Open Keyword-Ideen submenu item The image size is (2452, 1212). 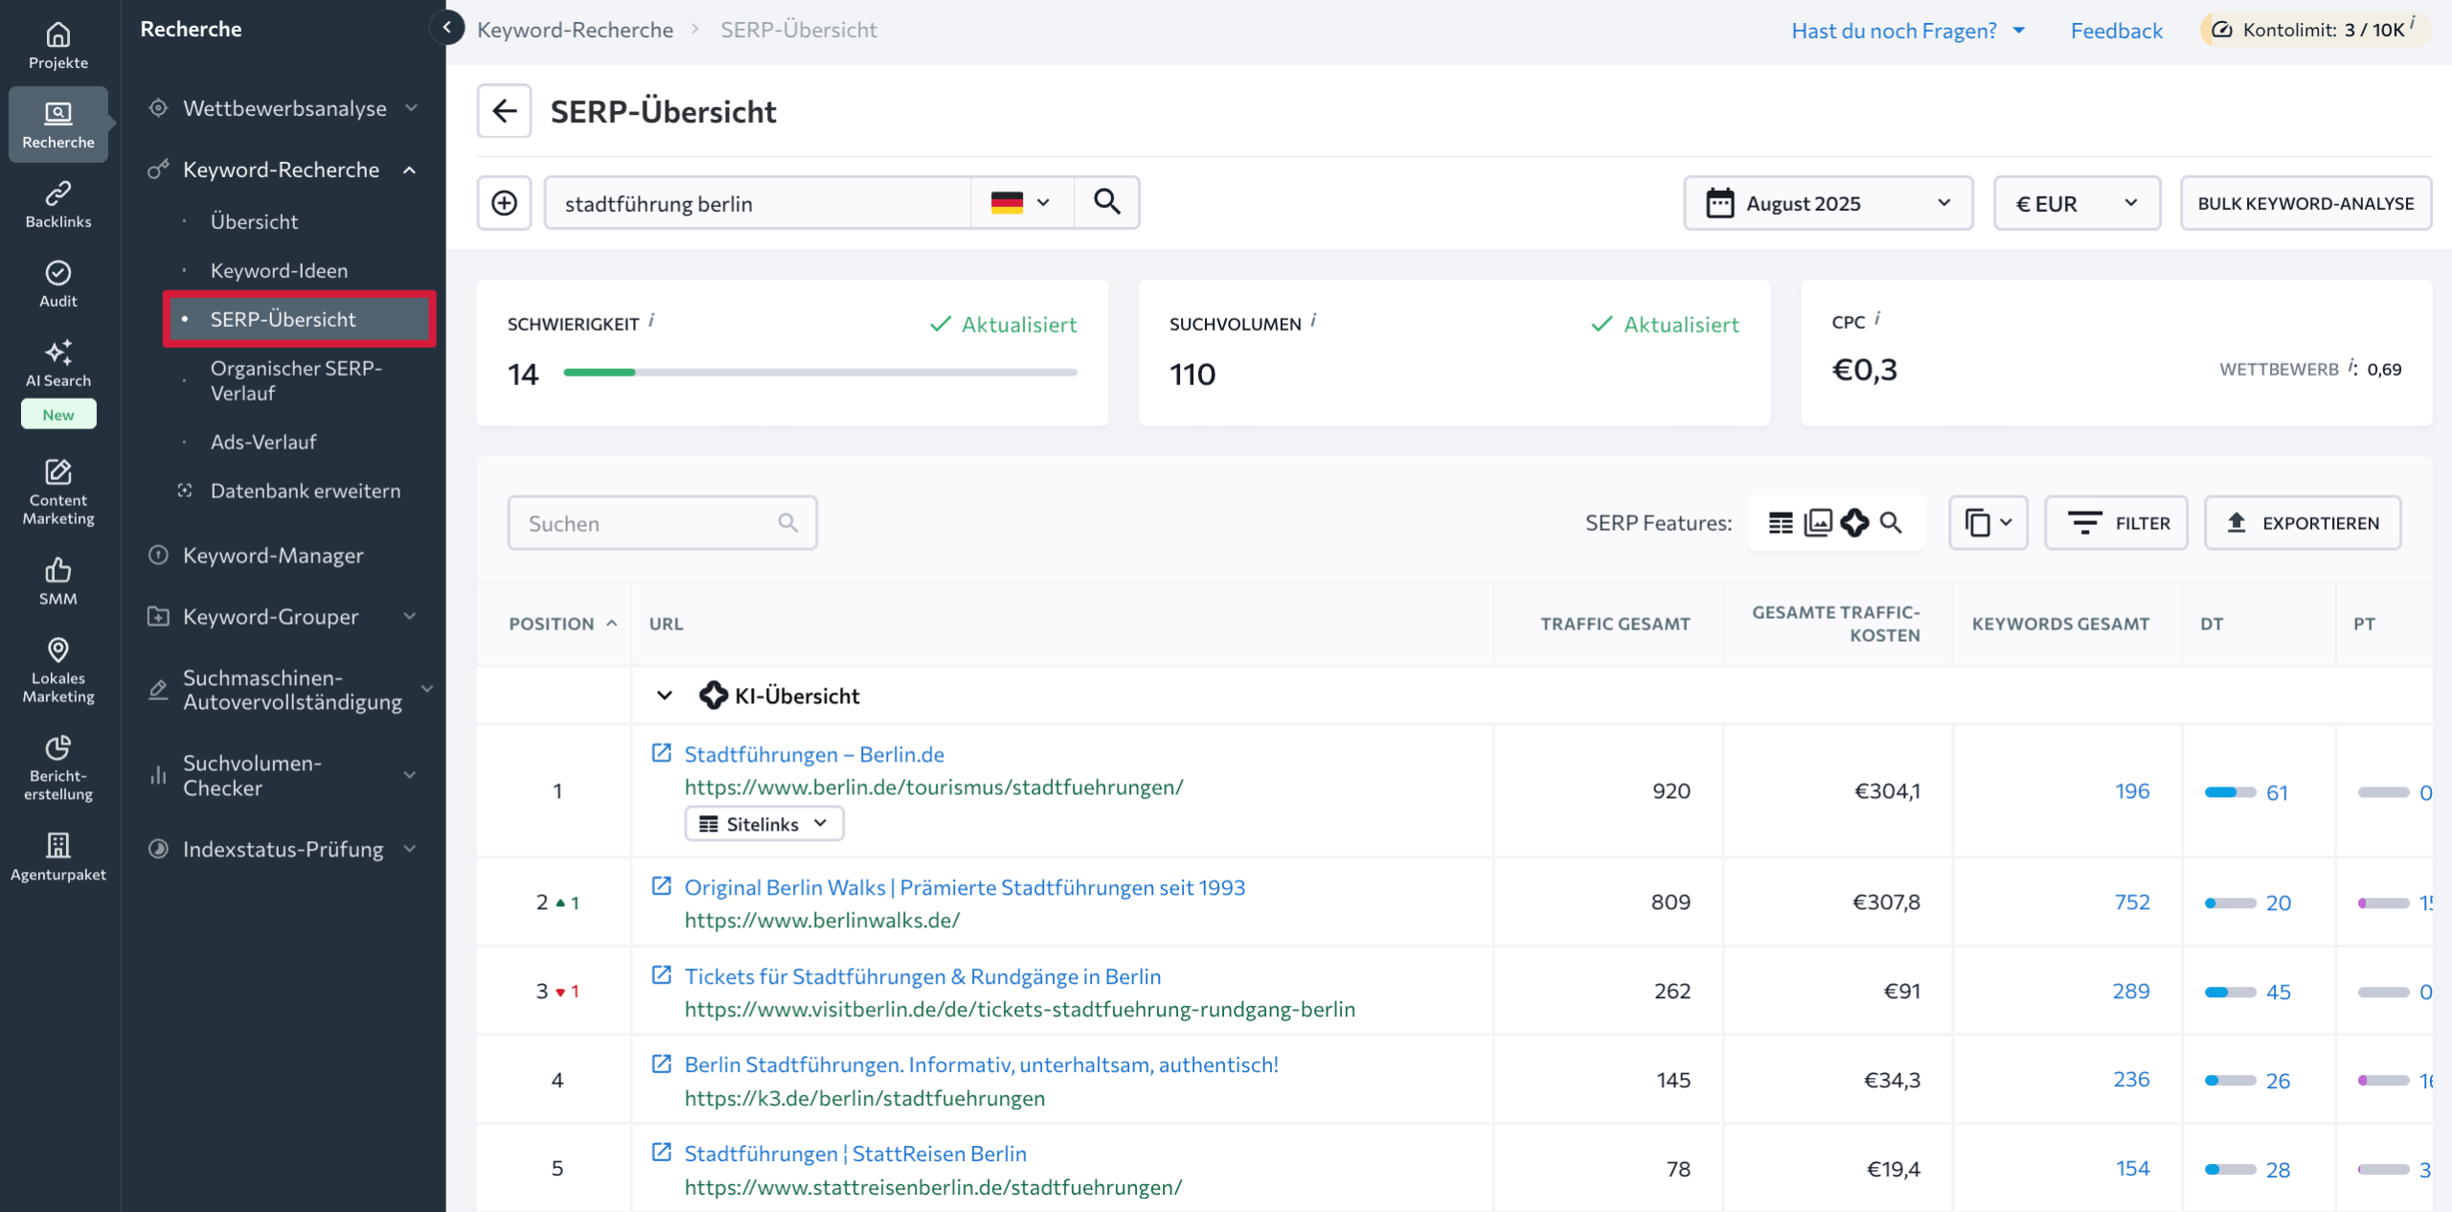coord(279,270)
